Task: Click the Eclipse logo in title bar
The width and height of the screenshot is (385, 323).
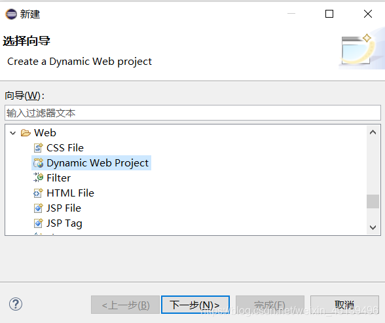Action: 11,14
